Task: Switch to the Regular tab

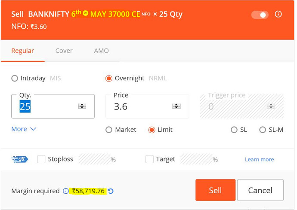Action: pos(22,51)
